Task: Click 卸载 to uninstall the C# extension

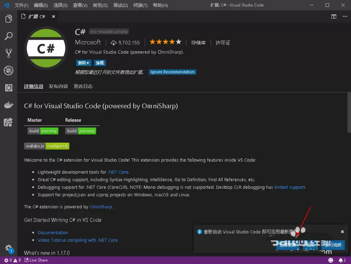Action: 100,63
